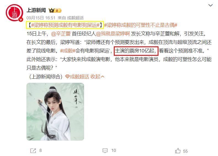Open the @我就是梁婷啊 mention
The height and width of the screenshot is (156, 218).
tap(113, 34)
